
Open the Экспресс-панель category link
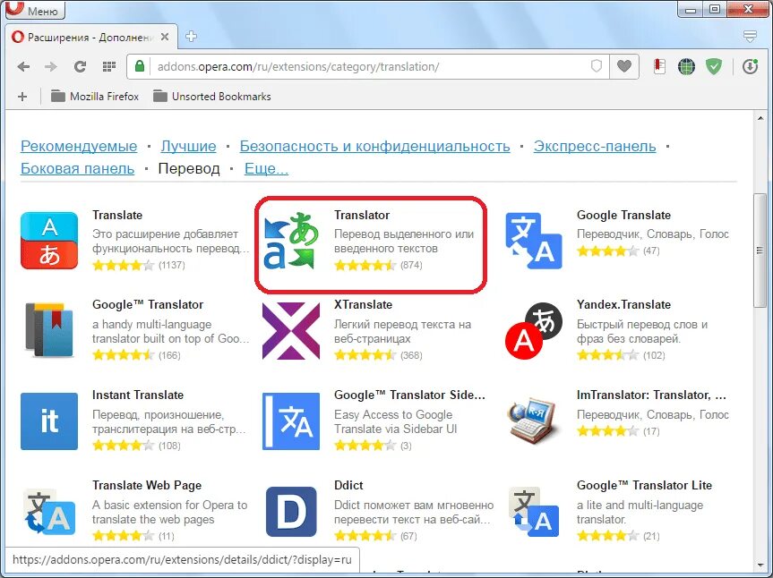pyautogui.click(x=595, y=146)
